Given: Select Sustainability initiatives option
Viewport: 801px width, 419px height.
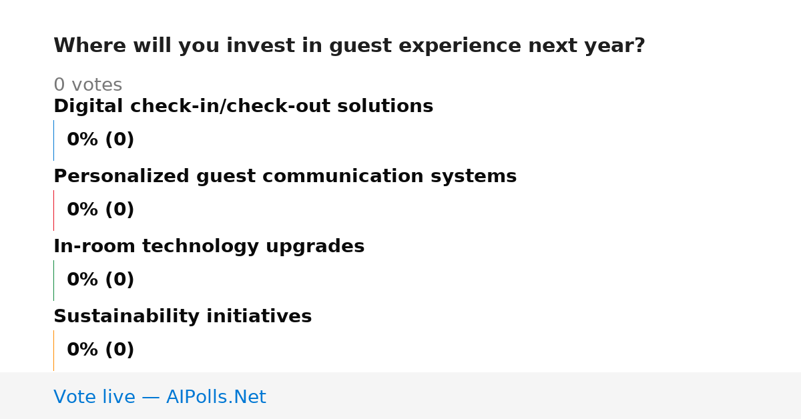Looking at the screenshot, I should pyautogui.click(x=182, y=316).
